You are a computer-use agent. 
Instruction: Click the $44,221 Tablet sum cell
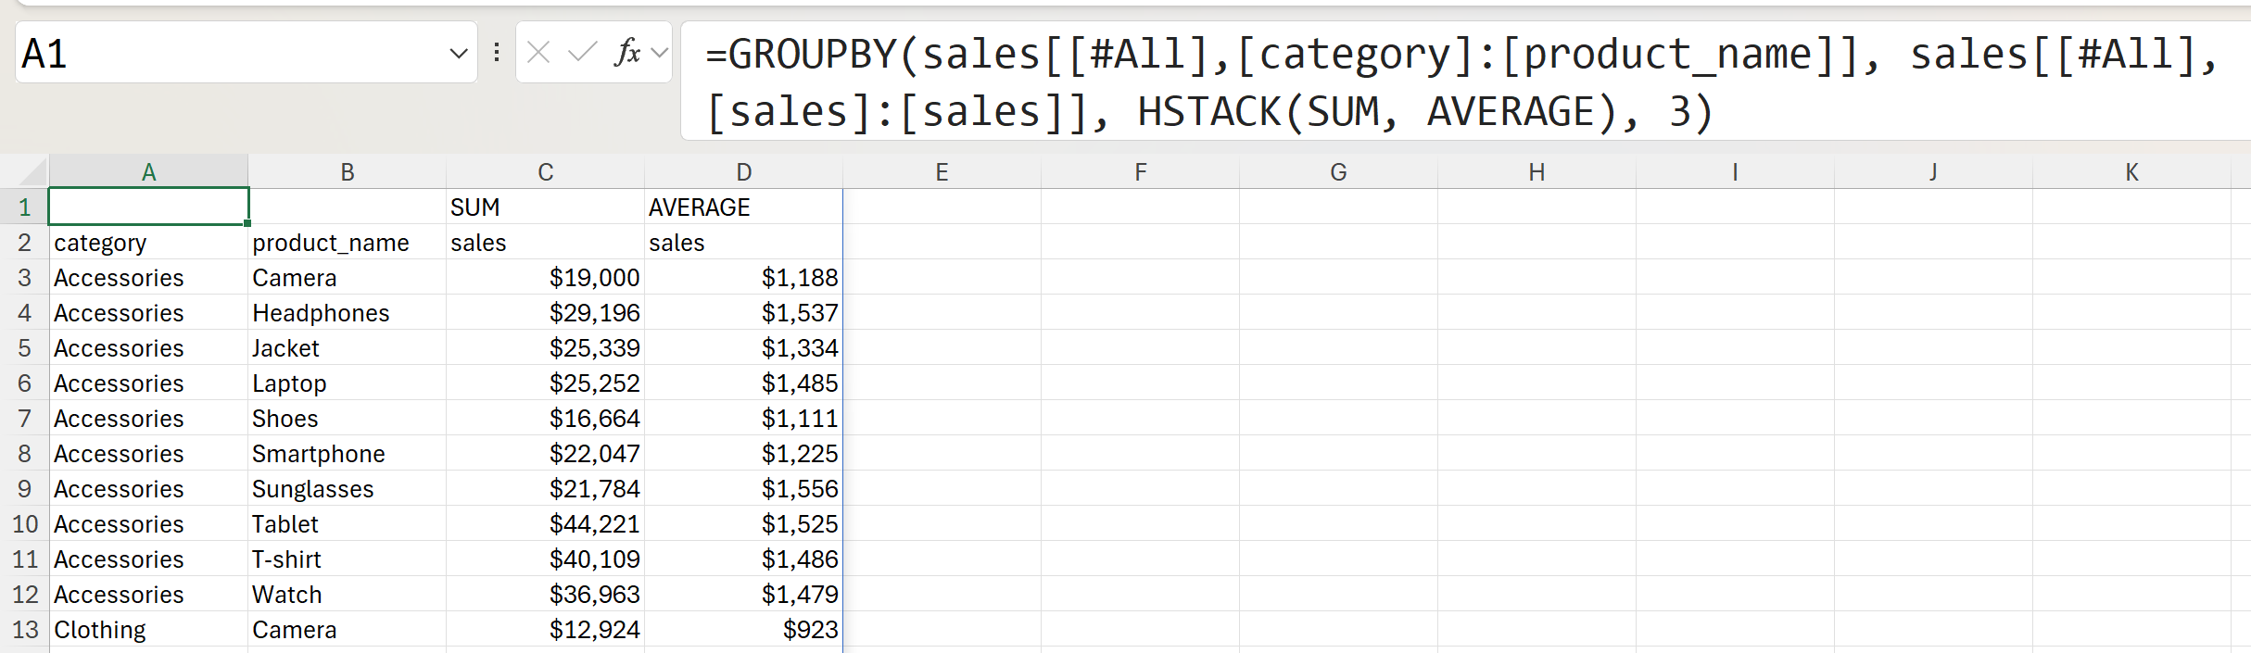click(545, 524)
